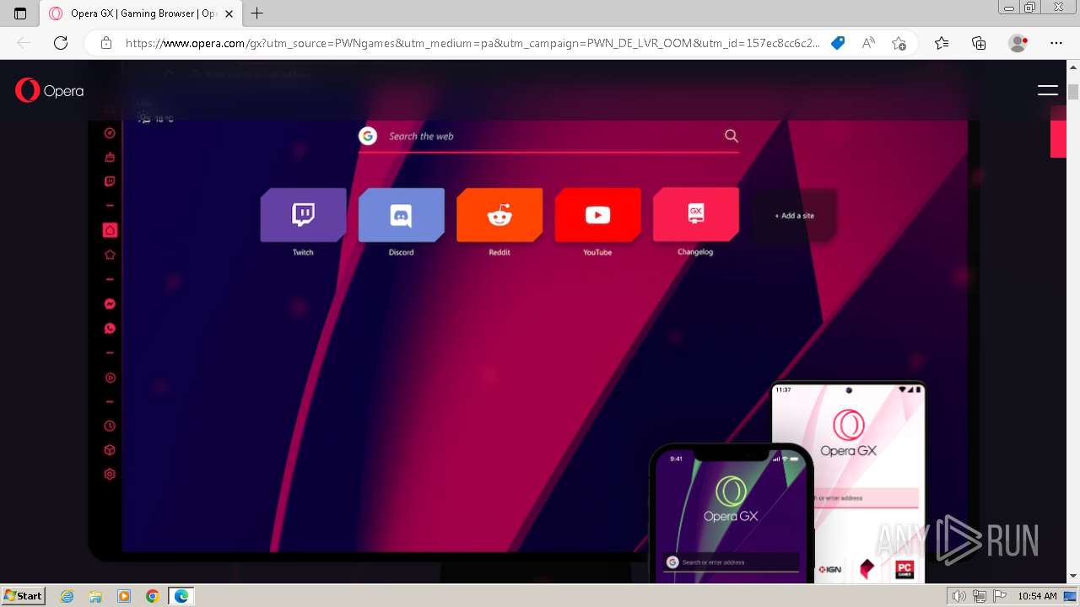Click the YouTube speed dial tile
This screenshot has width=1080, height=607.
pyautogui.click(x=597, y=216)
